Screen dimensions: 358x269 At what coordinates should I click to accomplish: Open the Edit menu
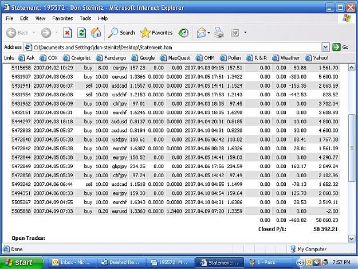point(24,18)
